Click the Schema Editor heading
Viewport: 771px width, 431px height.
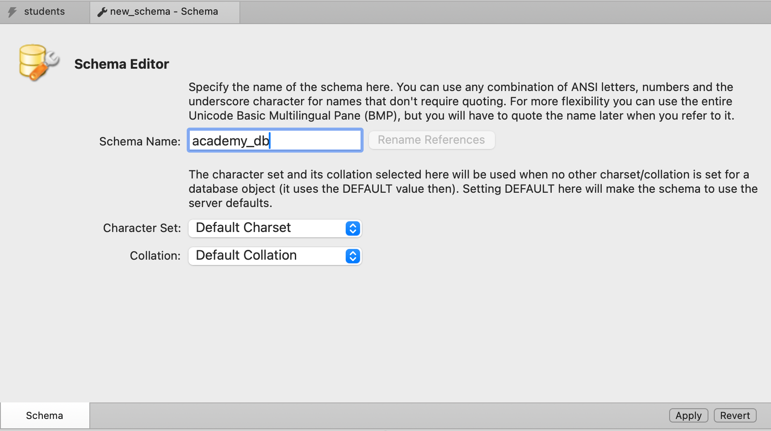click(122, 64)
